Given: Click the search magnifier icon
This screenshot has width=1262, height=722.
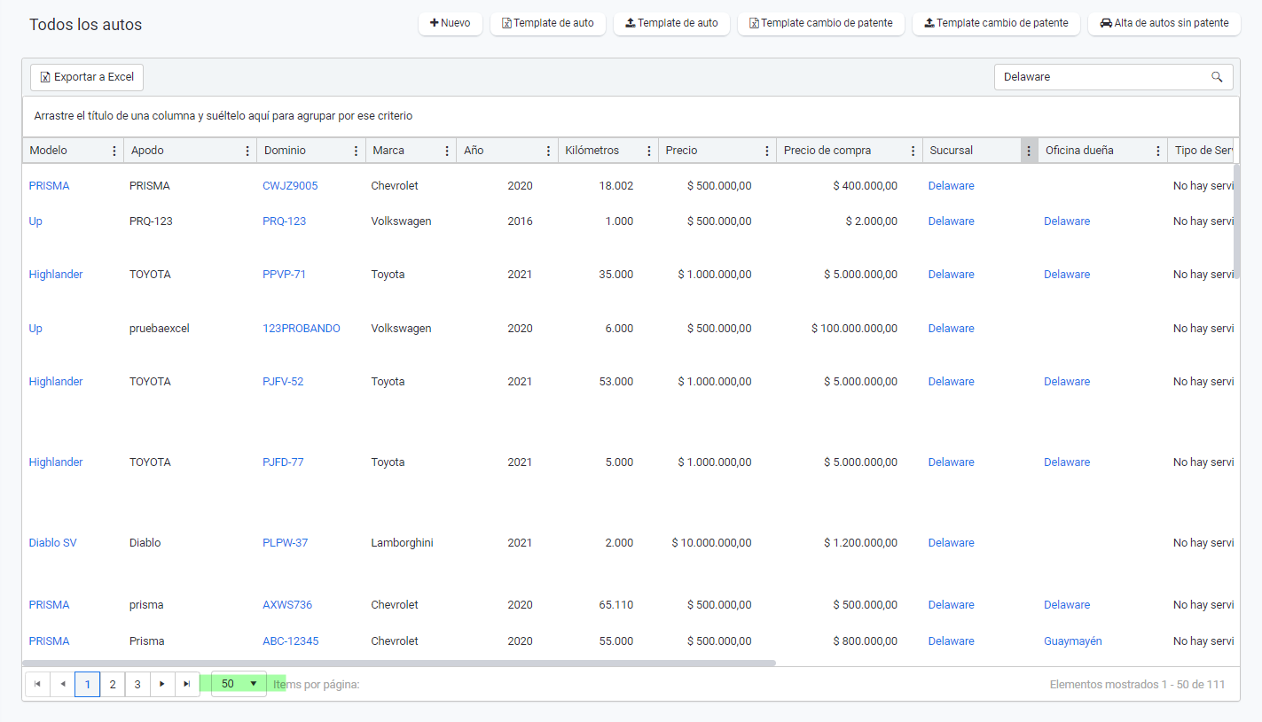Looking at the screenshot, I should [x=1217, y=77].
